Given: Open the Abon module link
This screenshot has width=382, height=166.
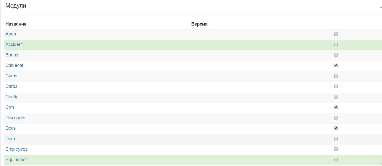Looking at the screenshot, I should (11, 34).
